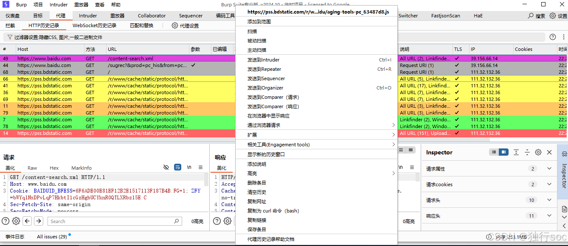568x246 pixels.
Task: Expand 请求属性 section in Inspector
Action: tap(549, 169)
